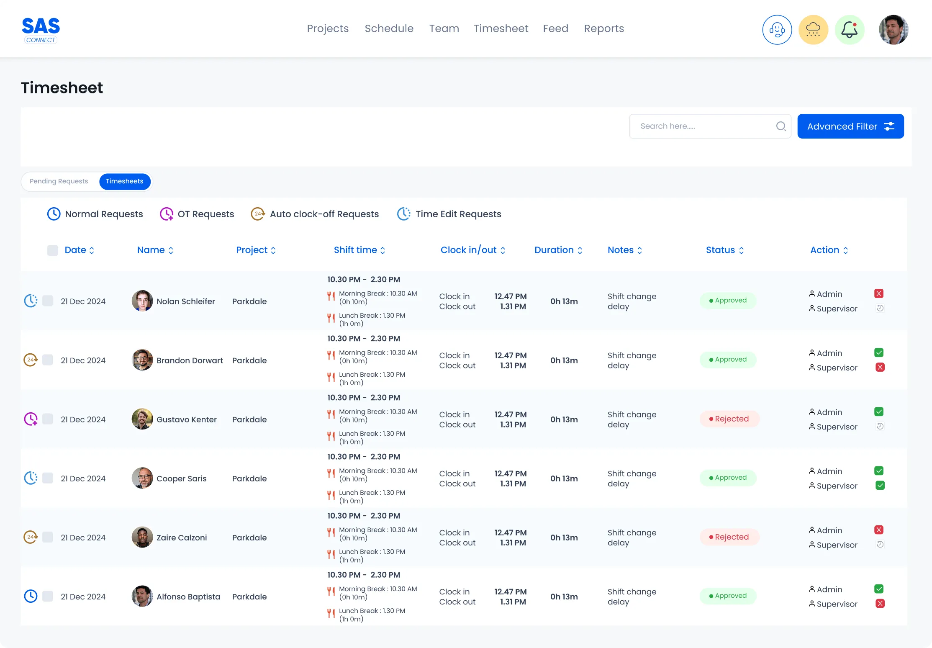
Task: Check the weather/cloud status icon
Action: pos(813,29)
